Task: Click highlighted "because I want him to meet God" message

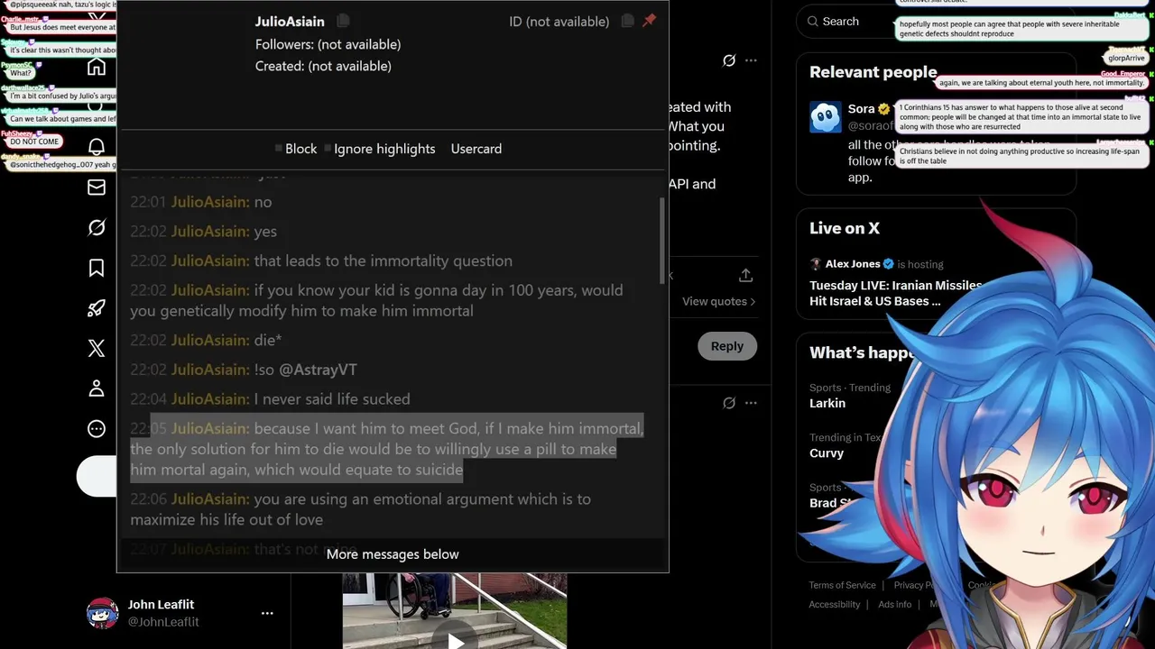Action: (387, 449)
